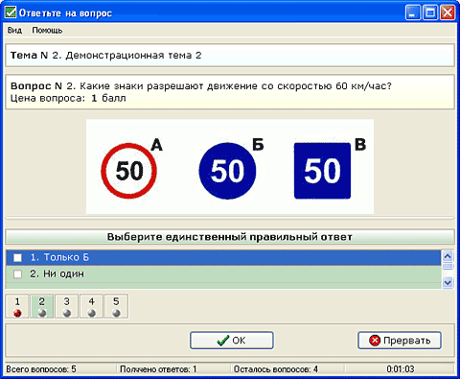The height and width of the screenshot is (379, 460).
Task: Click the timer 0:01:03 in the status bar
Action: (401, 369)
